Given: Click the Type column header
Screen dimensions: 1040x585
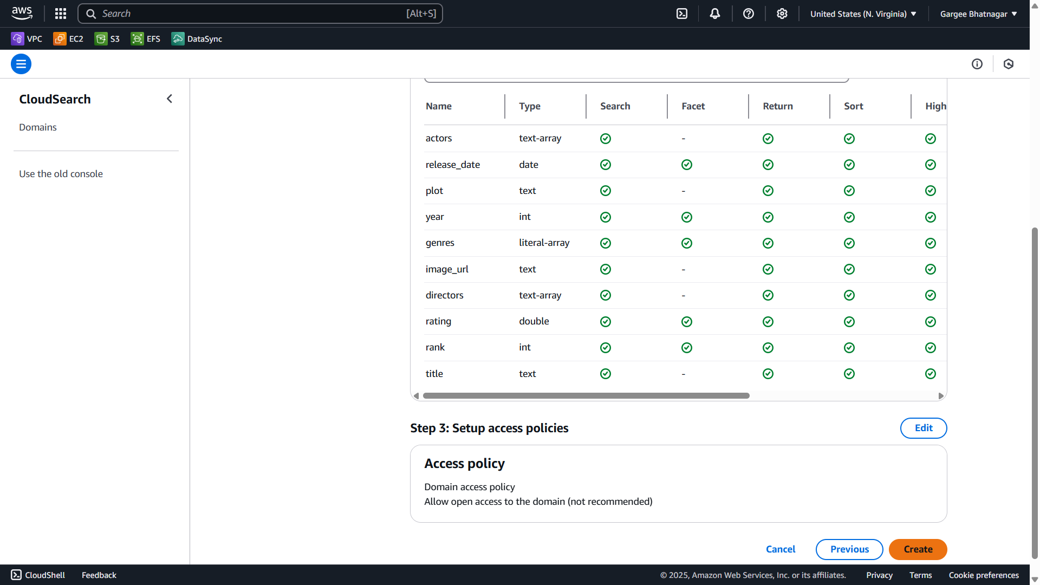Looking at the screenshot, I should tap(530, 106).
